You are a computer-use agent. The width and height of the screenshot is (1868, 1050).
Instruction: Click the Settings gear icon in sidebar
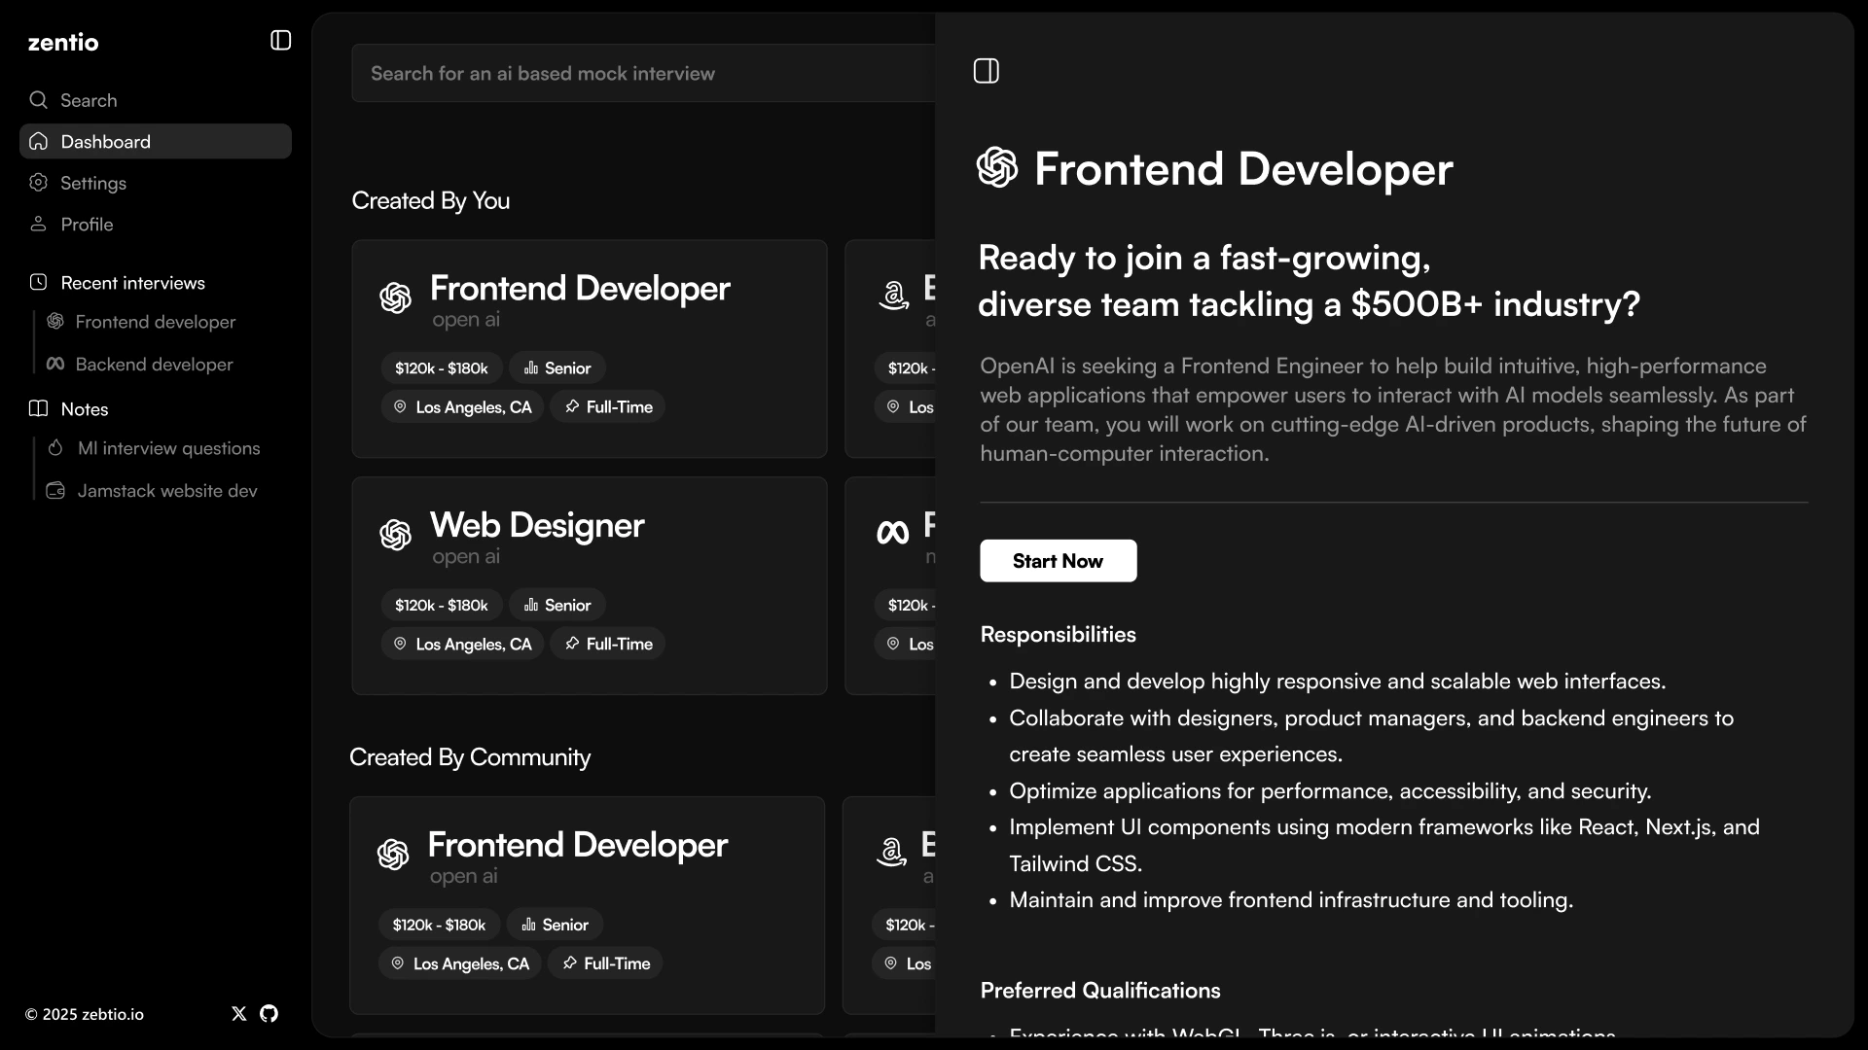(39, 183)
